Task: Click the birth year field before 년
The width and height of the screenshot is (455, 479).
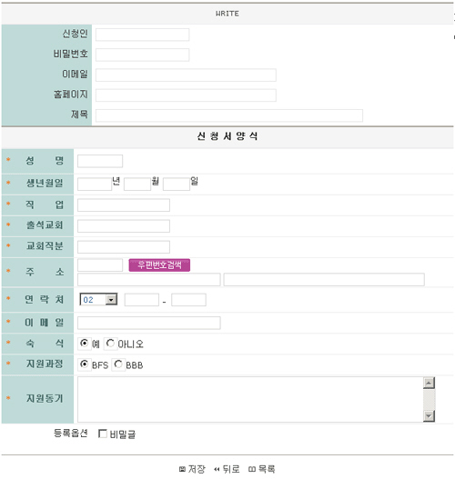Action: click(95, 185)
